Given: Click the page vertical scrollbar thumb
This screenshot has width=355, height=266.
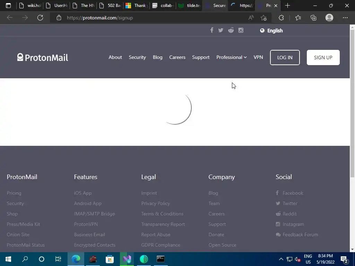Looking at the screenshot, I should 352,103.
